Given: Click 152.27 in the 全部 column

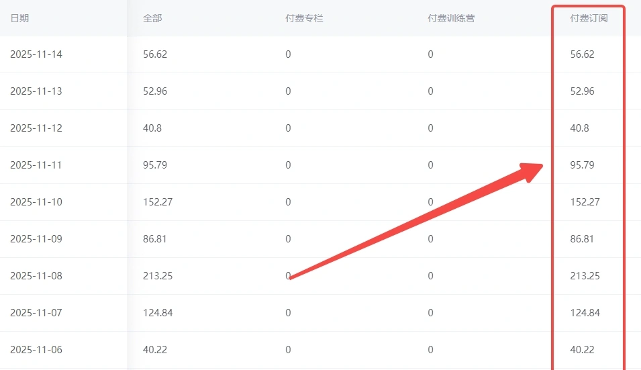Looking at the screenshot, I should [158, 202].
